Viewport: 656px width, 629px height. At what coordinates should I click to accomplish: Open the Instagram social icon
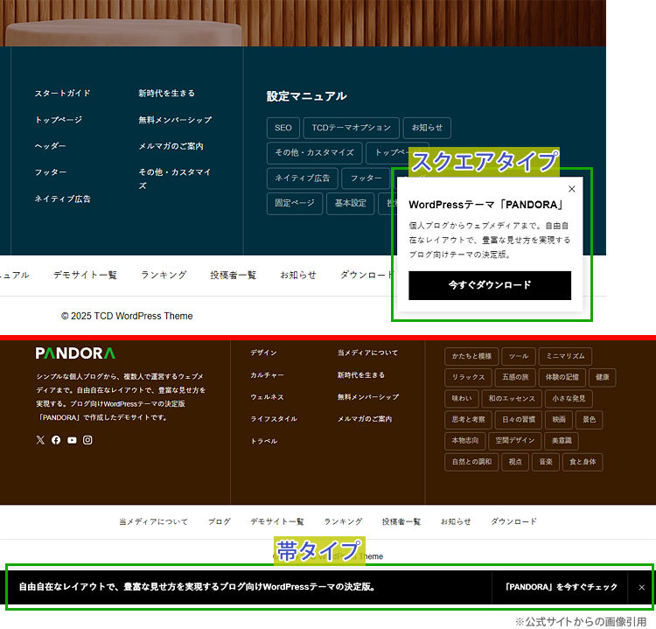87,440
